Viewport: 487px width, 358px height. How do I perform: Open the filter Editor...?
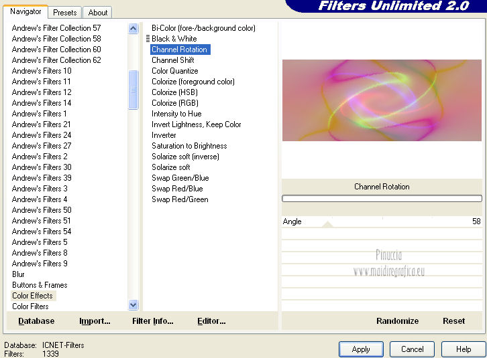(211, 321)
